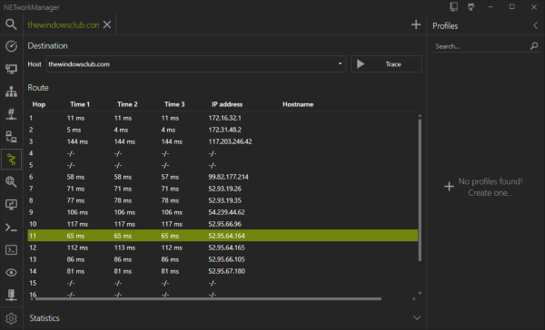Image resolution: width=545 pixels, height=330 pixels.
Task: Switch to thewindowsclub.com tab
Action: point(64,25)
